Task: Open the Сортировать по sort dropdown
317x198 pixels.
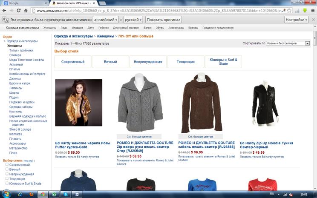Action: pos(288,43)
